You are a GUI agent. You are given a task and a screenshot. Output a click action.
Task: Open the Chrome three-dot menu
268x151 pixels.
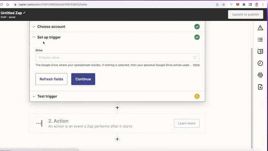pos(263,5)
